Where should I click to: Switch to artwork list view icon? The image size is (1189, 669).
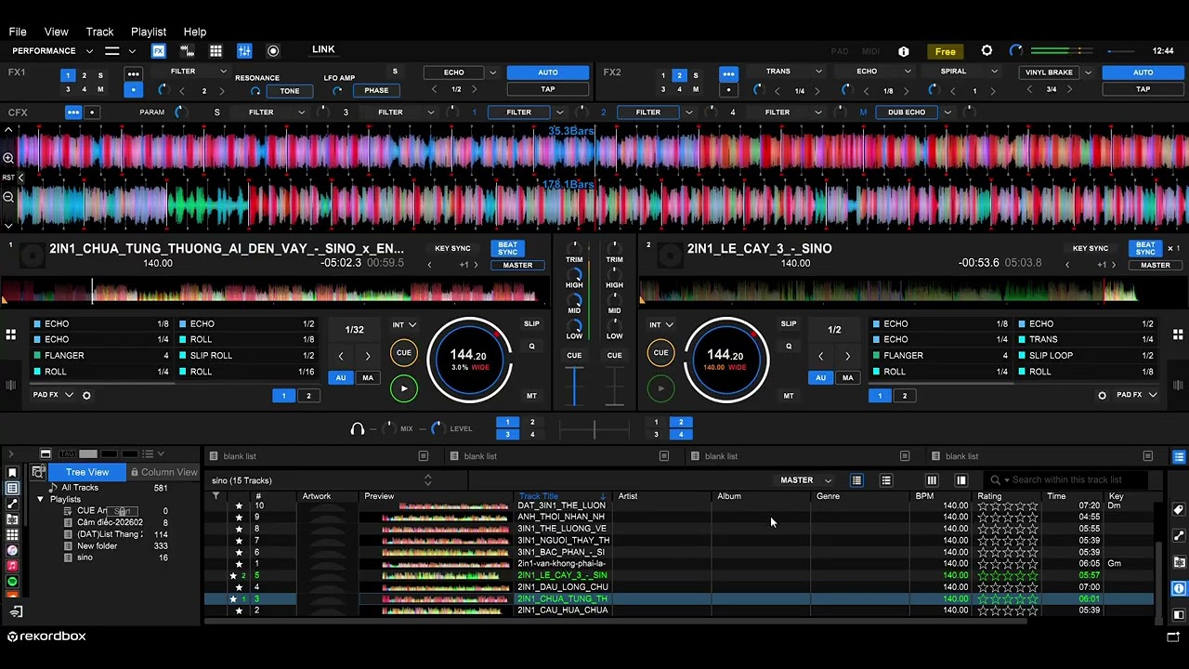[x=886, y=480]
